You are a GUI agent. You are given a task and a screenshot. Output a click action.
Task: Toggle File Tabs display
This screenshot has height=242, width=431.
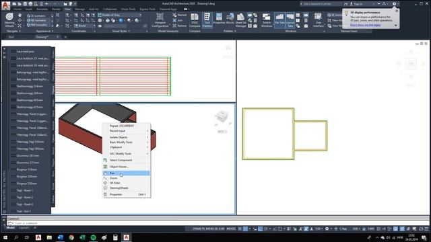(279, 19)
